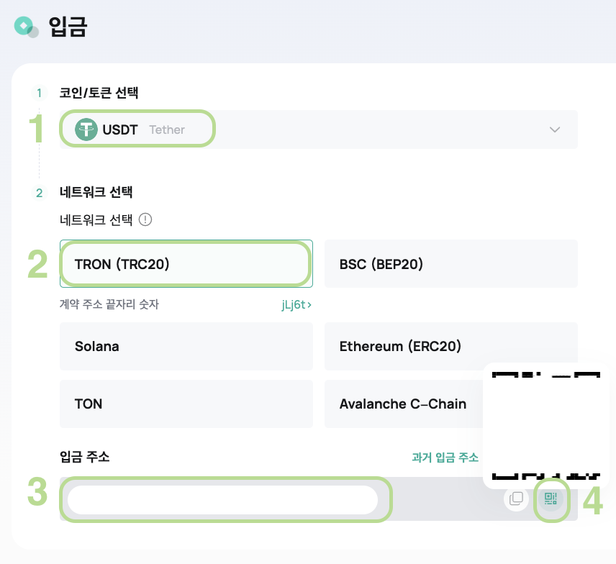Select the BSC (BEP20) network
616x564 pixels.
tap(451, 263)
